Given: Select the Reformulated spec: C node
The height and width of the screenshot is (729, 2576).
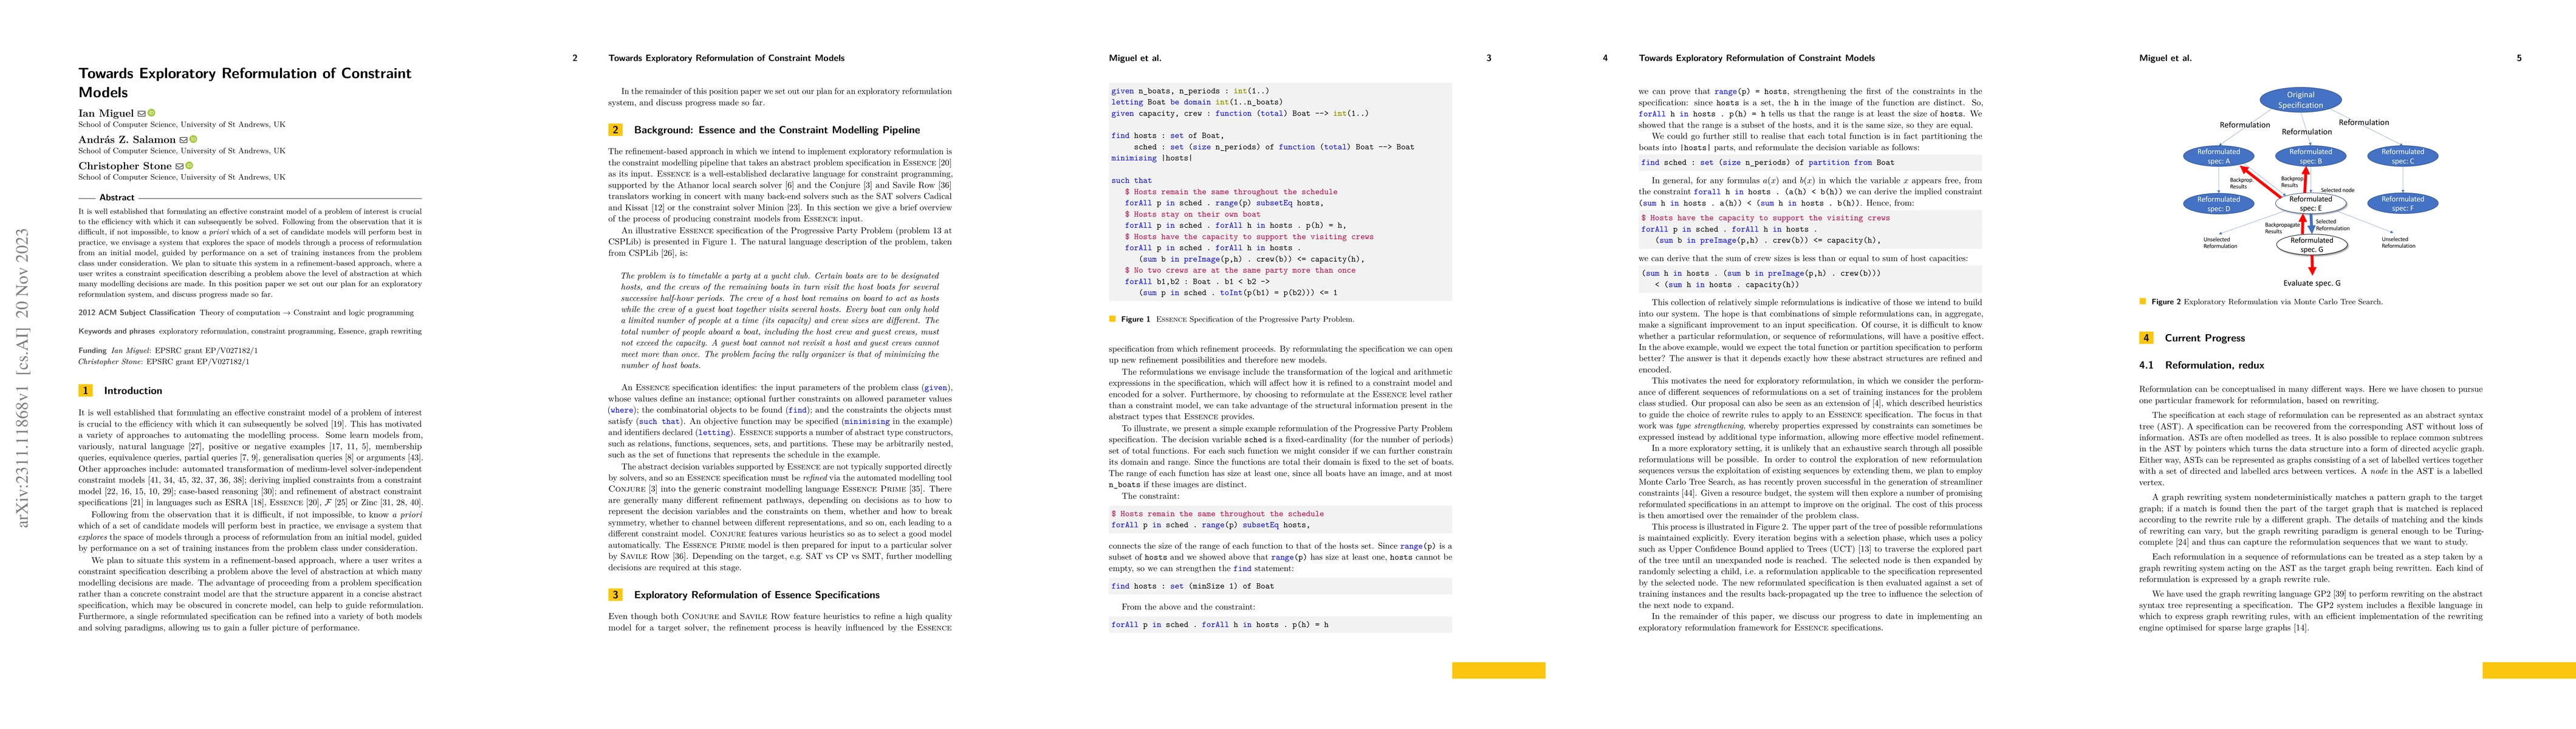Looking at the screenshot, I should 2403,157.
